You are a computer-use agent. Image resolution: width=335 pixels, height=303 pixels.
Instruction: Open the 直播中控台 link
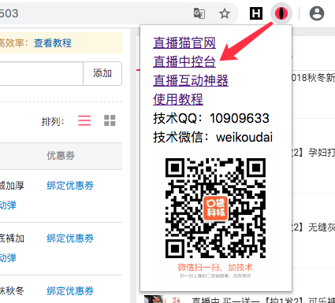[x=184, y=61]
